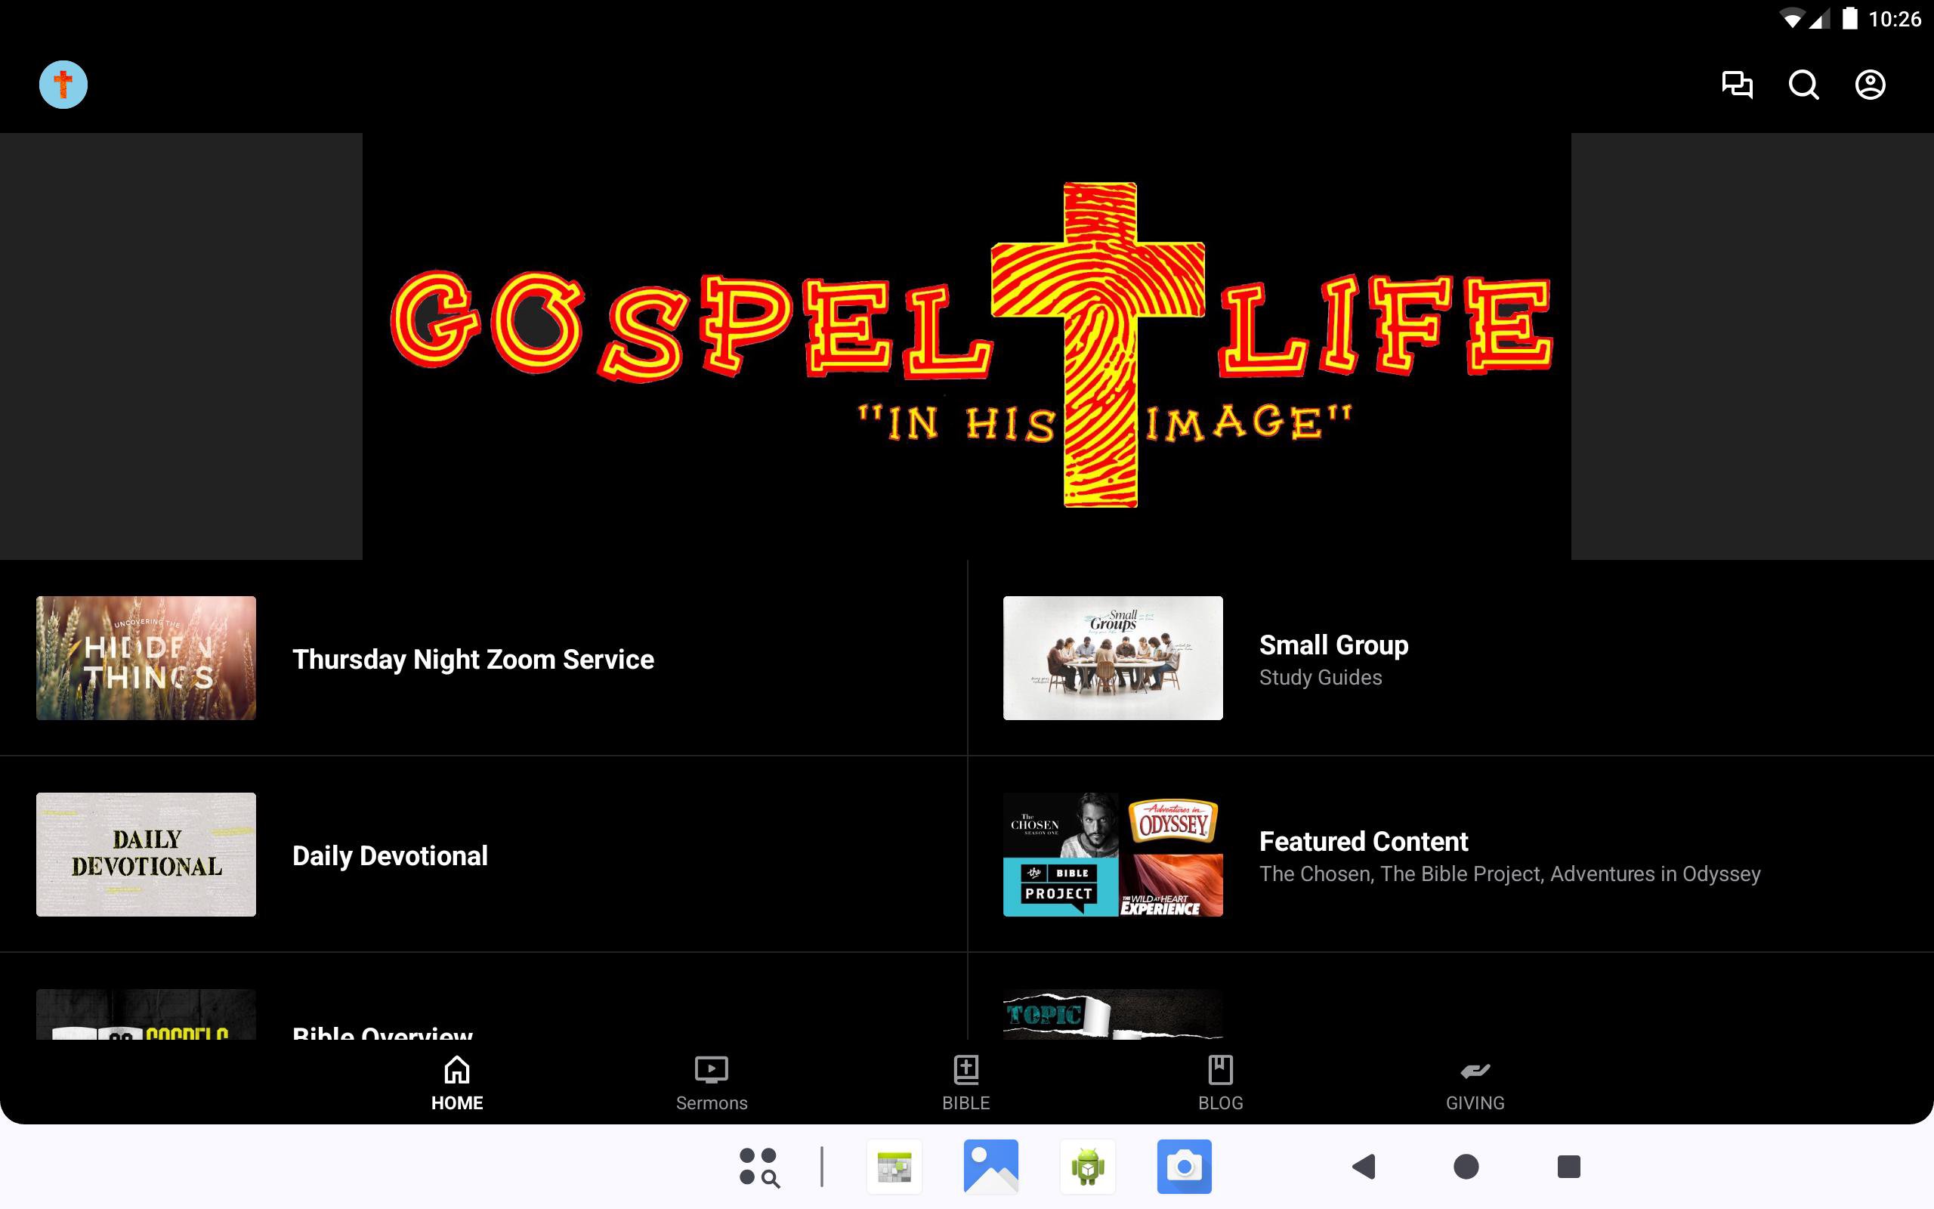The width and height of the screenshot is (1934, 1209).
Task: Tap the Android back navigation button
Action: [1364, 1167]
